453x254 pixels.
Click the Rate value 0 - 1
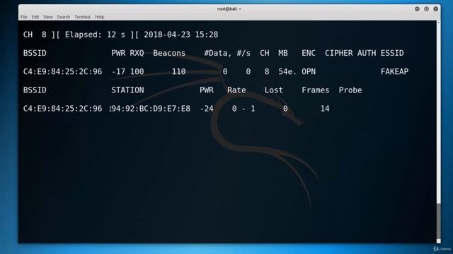(x=243, y=109)
